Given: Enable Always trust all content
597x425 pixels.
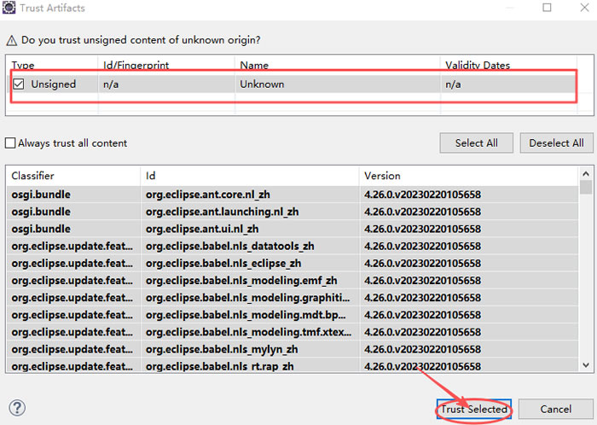Looking at the screenshot, I should point(11,143).
